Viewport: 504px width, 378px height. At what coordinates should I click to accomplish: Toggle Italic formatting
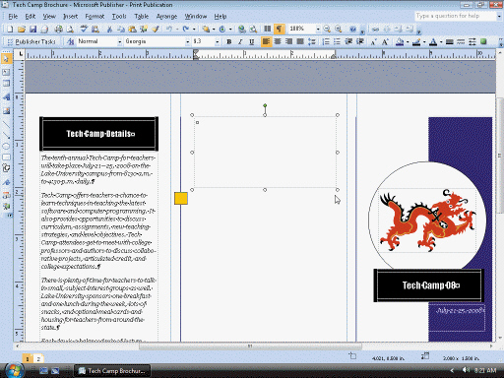coord(240,41)
